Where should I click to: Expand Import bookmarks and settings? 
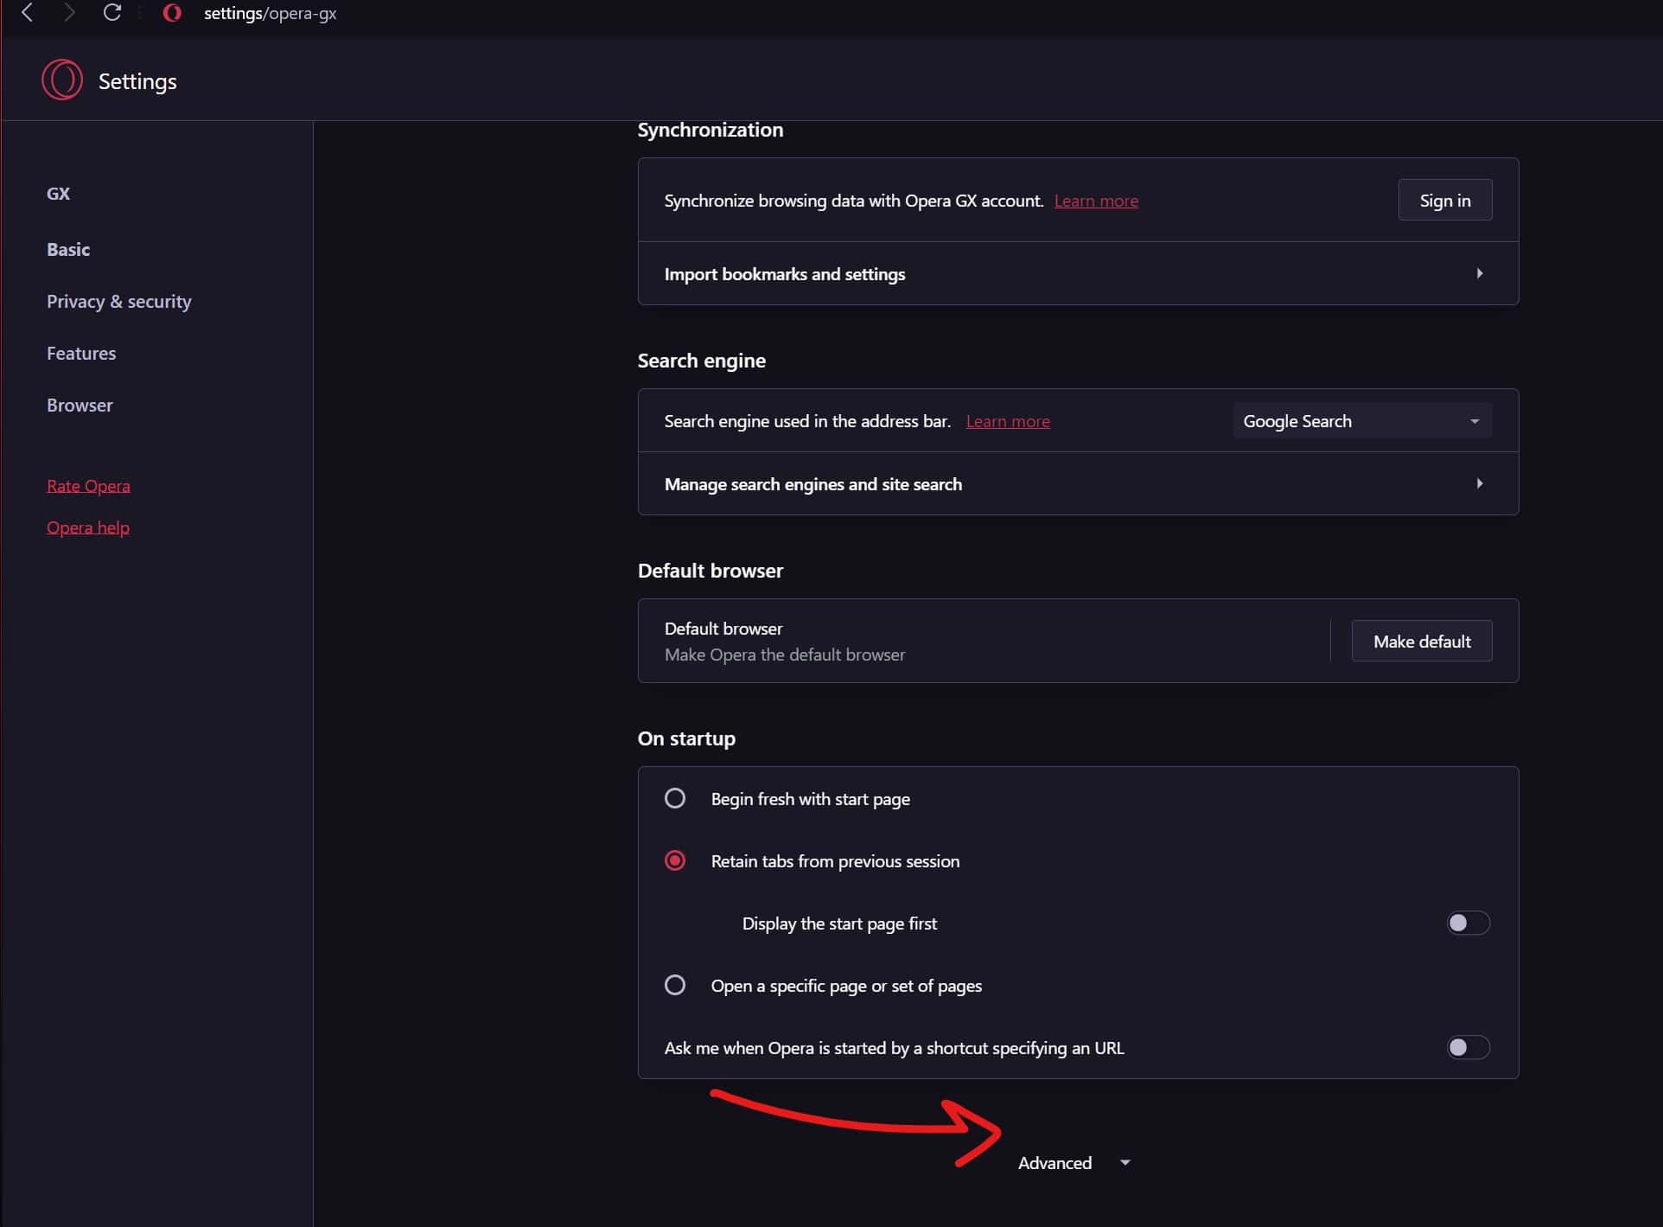click(1078, 274)
